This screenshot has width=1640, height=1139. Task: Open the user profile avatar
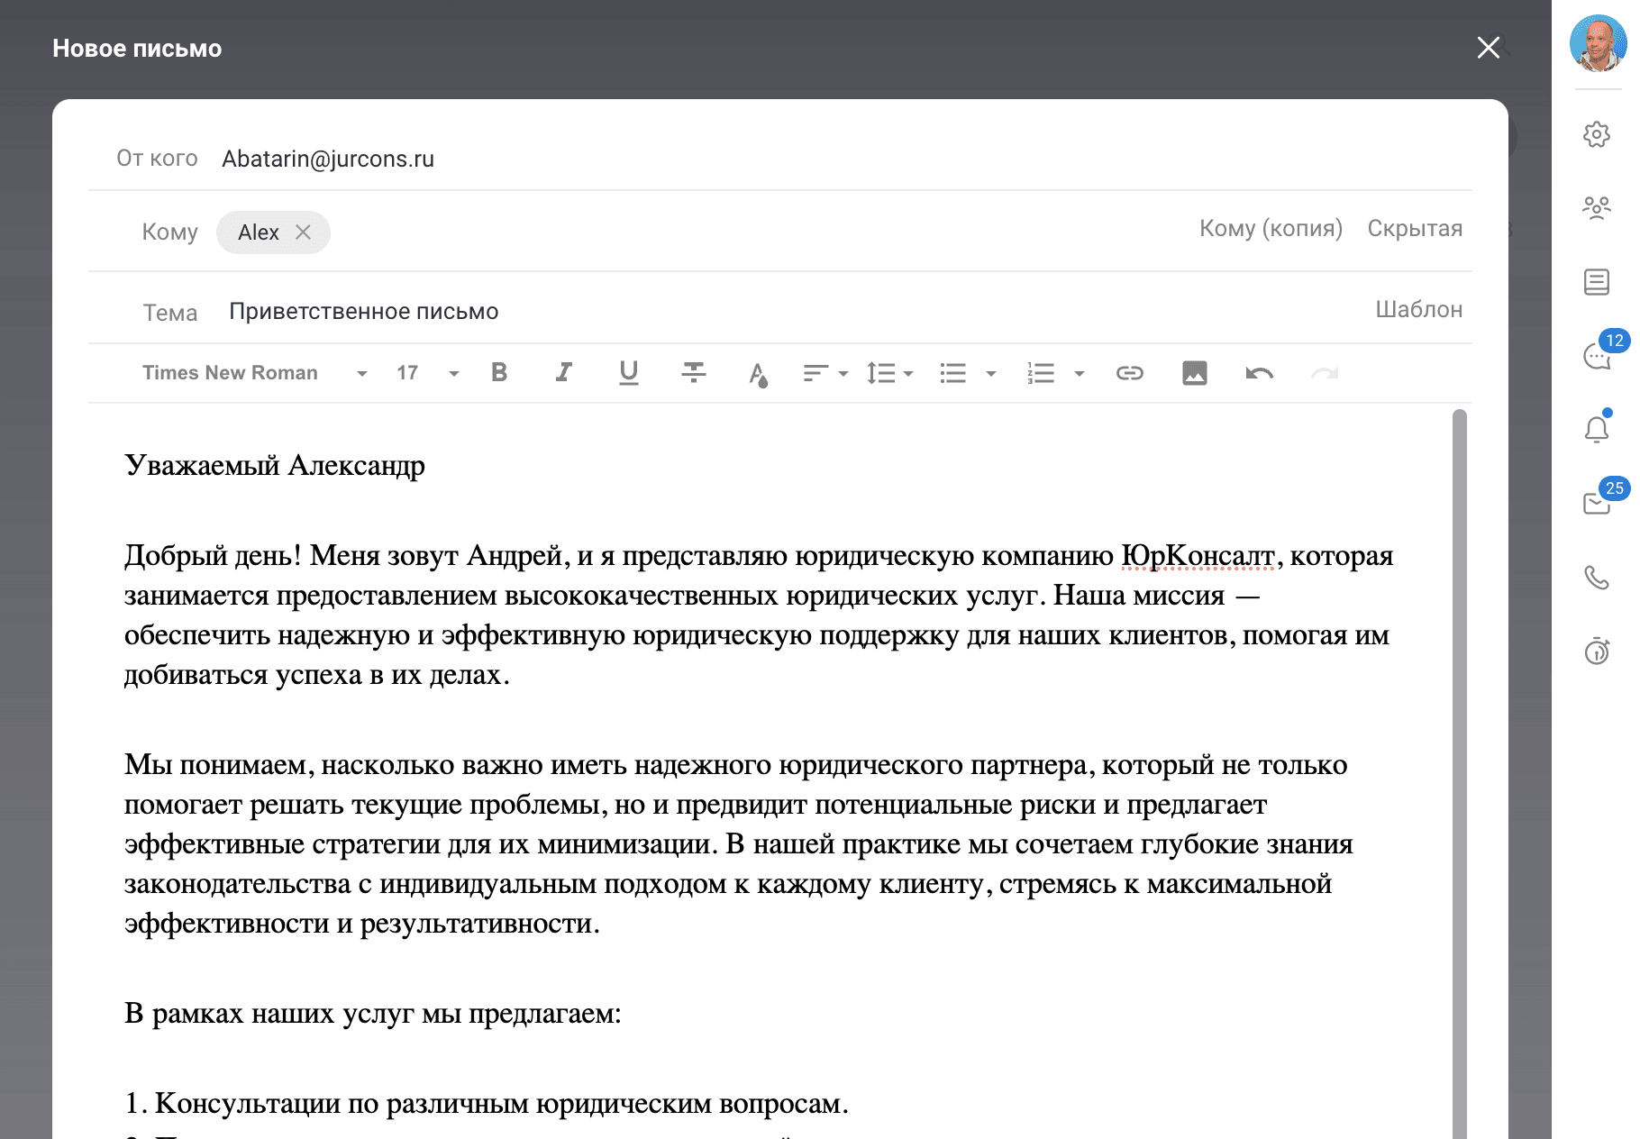(x=1597, y=42)
